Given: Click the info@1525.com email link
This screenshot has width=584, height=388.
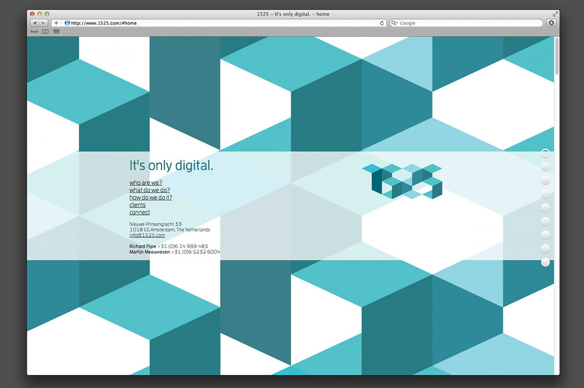Looking at the screenshot, I should tap(147, 235).
